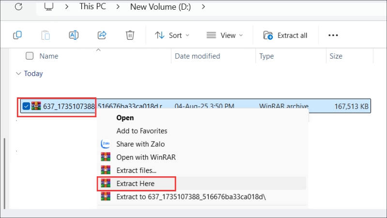This screenshot has width=387, height=218.
Task: Open the View dropdown menu
Action: click(x=224, y=35)
